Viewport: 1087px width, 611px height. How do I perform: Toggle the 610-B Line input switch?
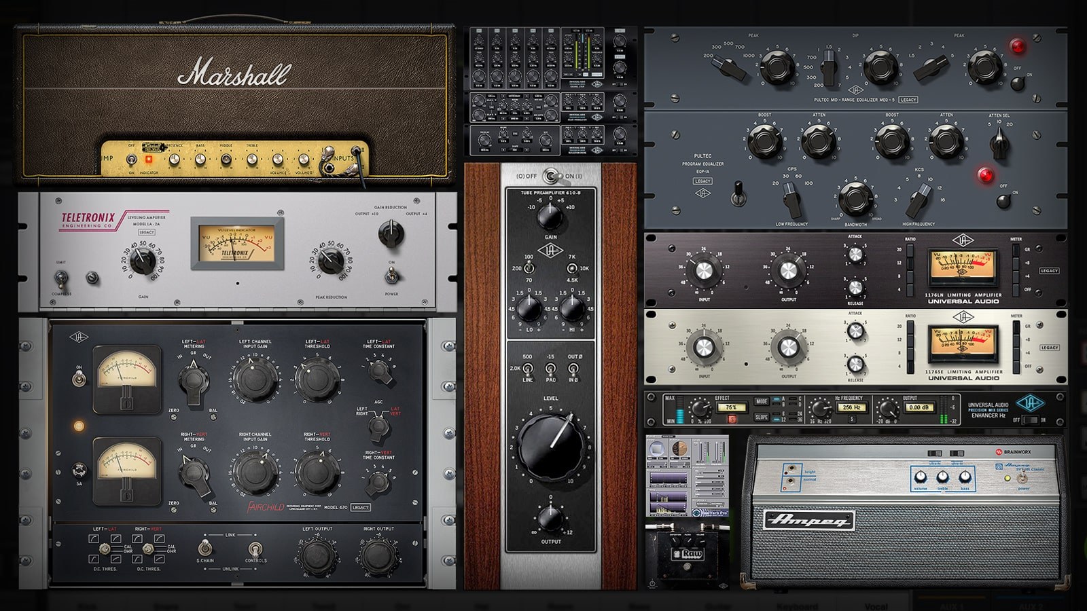[x=528, y=369]
